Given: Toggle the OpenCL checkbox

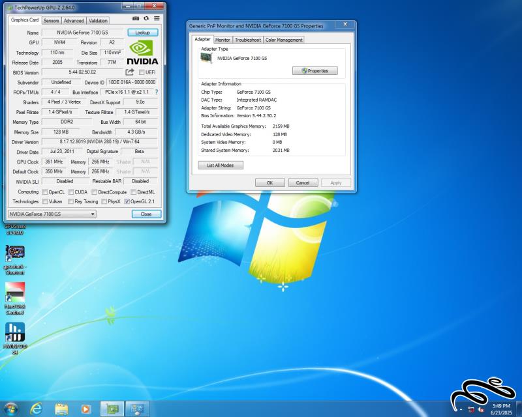Looking at the screenshot, I should [x=45, y=192].
